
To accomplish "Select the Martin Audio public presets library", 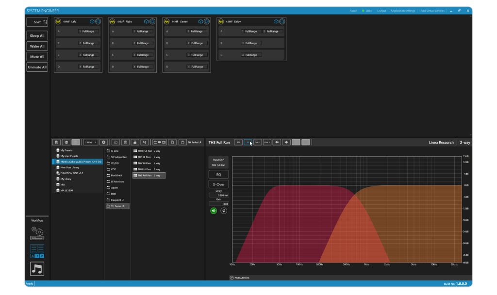I will pos(77,162).
